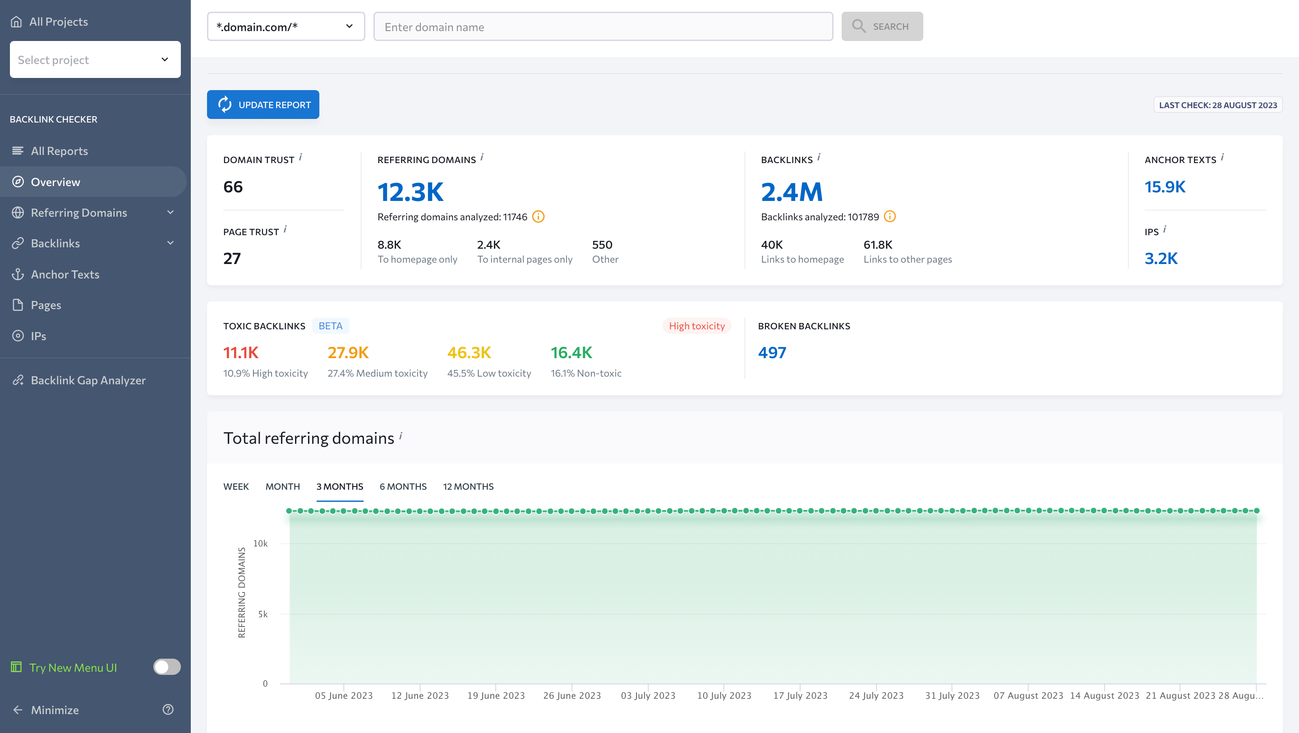Click the magnifier icon in Search button
This screenshot has width=1299, height=733.
859,26
